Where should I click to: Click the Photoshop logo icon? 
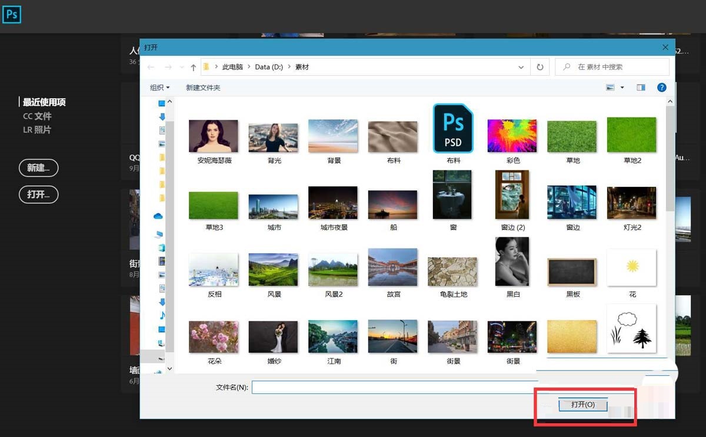pos(11,14)
